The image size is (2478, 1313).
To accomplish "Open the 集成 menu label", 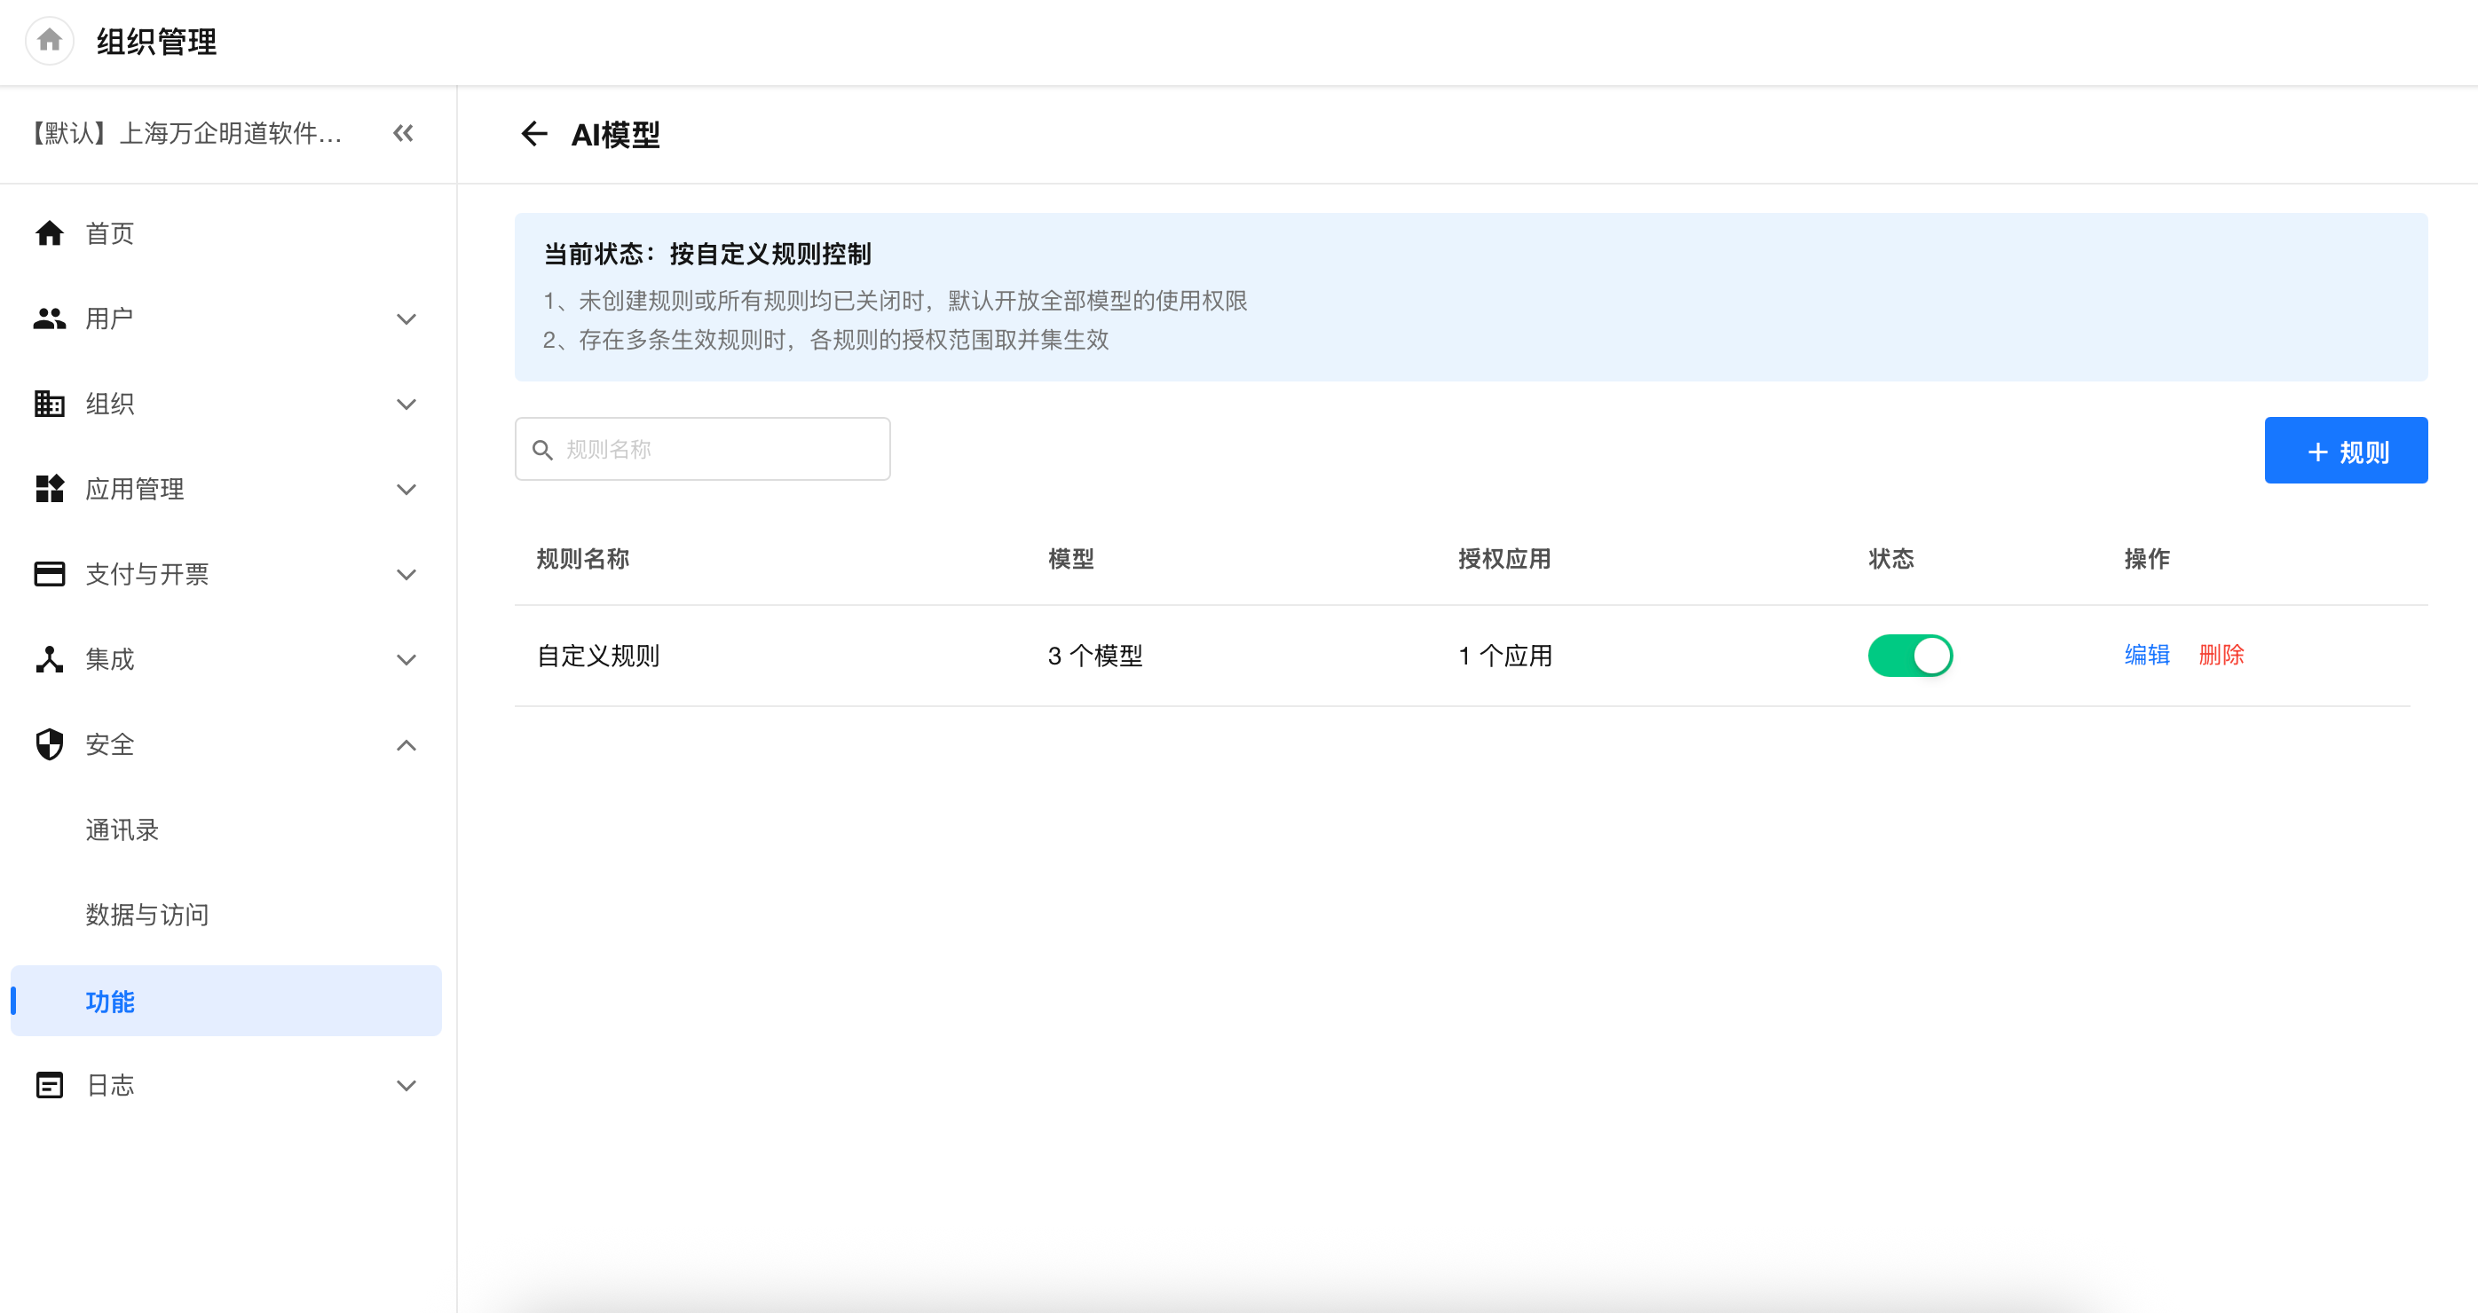I will pos(108,659).
